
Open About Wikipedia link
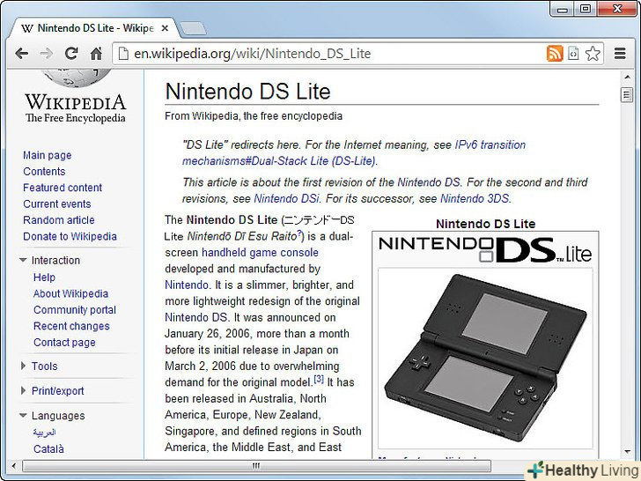click(70, 293)
